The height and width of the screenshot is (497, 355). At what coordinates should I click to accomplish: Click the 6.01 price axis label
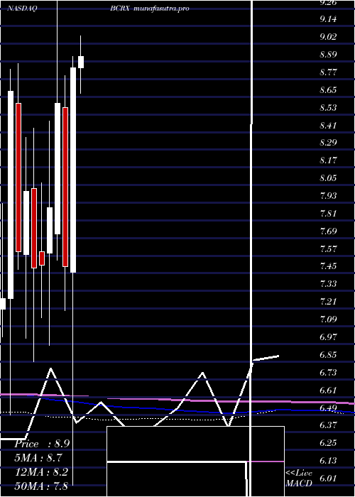[x=328, y=479]
